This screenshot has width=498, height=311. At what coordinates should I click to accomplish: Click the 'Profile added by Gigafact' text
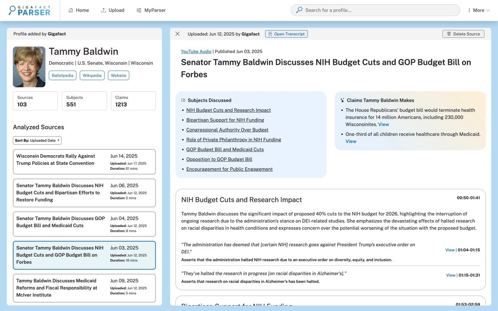[x=39, y=34]
